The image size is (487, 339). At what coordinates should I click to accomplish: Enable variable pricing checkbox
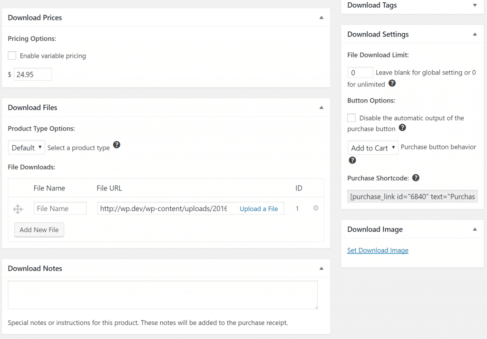pyautogui.click(x=12, y=56)
